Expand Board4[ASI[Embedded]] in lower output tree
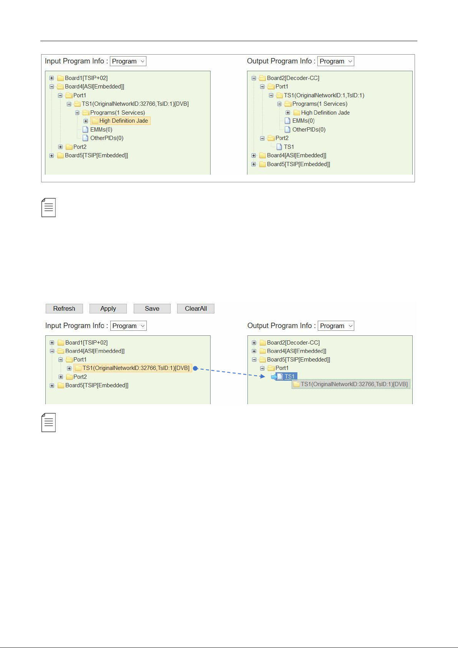 pyautogui.click(x=254, y=351)
